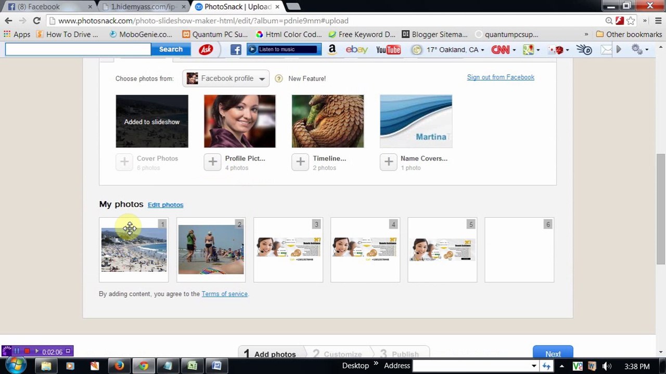Open the toolbar settings gear
The image size is (666, 374).
(636, 49)
